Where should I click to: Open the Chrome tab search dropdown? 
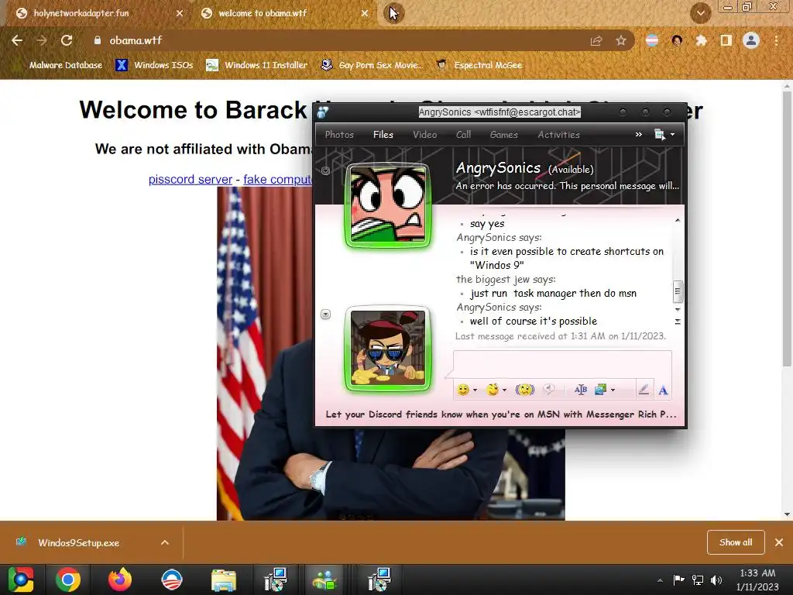pyautogui.click(x=700, y=13)
